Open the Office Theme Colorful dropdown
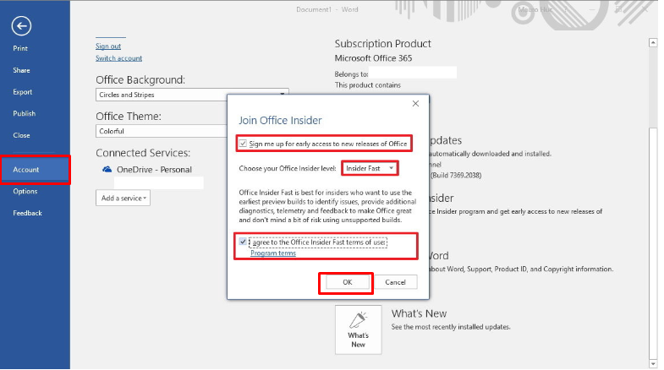The width and height of the screenshot is (664, 370). pyautogui.click(x=162, y=131)
